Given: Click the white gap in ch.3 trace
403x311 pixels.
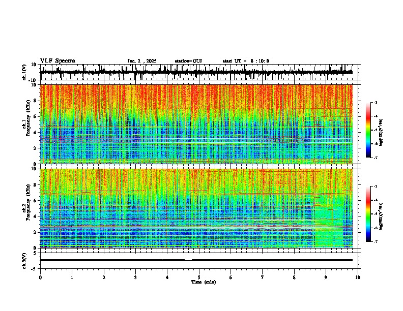Looking at the screenshot, I should pos(188,260).
